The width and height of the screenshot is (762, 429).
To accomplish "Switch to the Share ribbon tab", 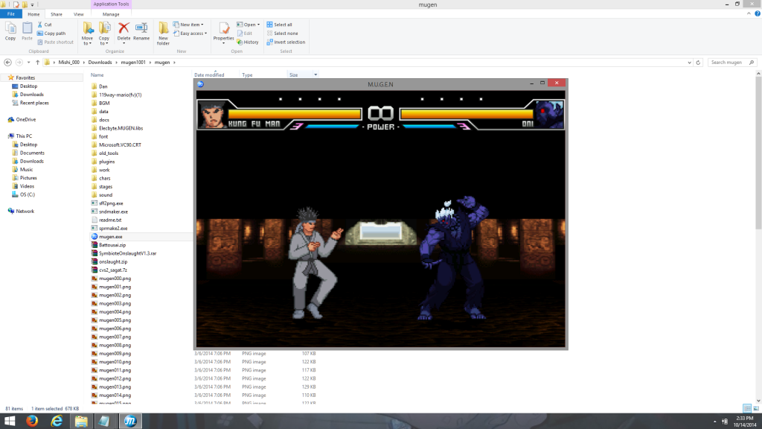I will pos(57,14).
